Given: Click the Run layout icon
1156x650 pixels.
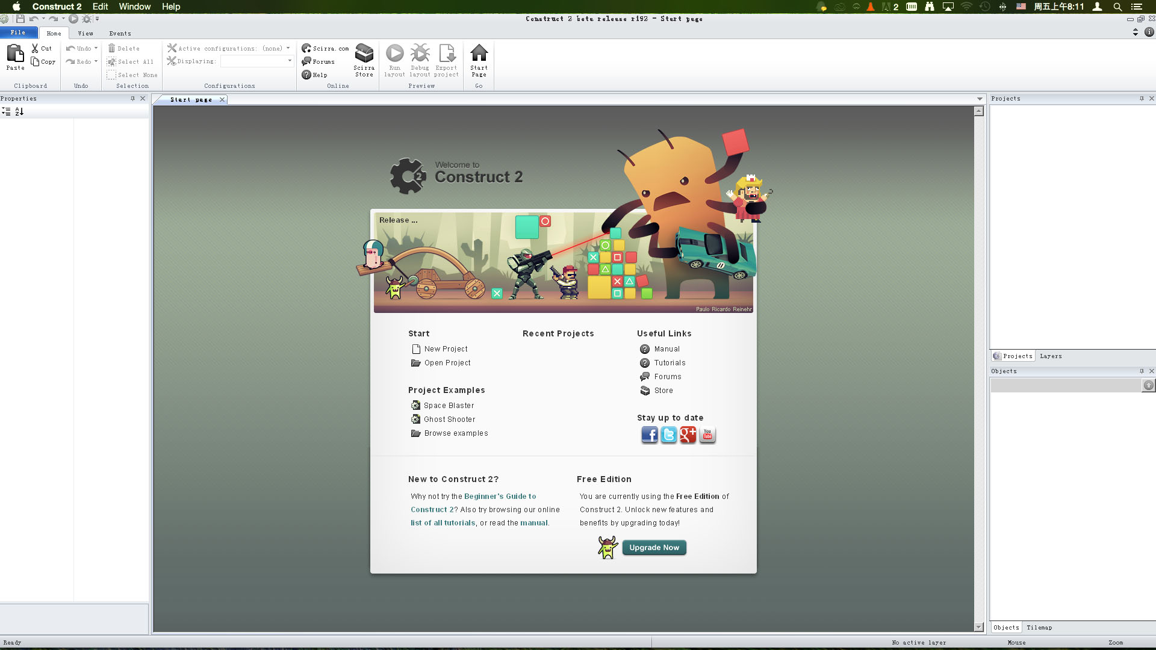Looking at the screenshot, I should [x=394, y=54].
